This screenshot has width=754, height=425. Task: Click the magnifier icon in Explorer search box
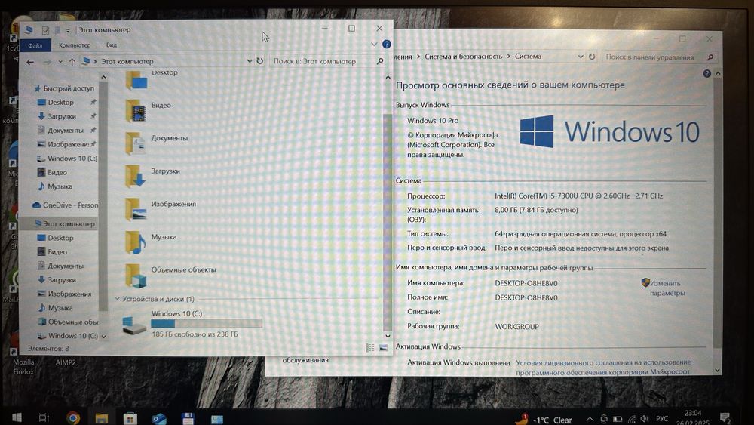380,61
